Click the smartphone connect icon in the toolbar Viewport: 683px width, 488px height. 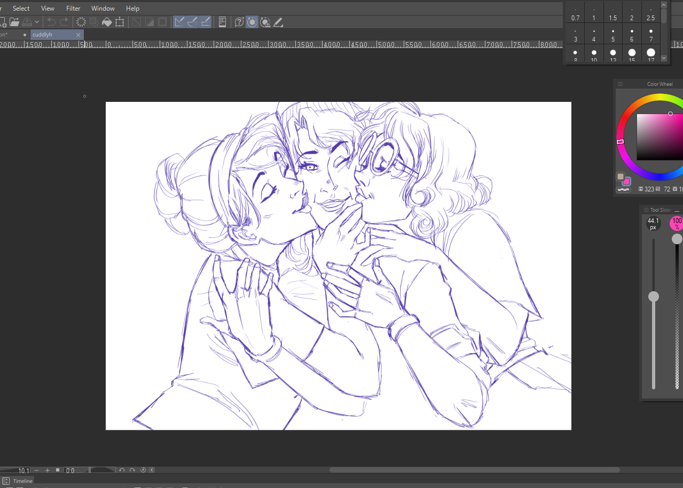click(223, 22)
